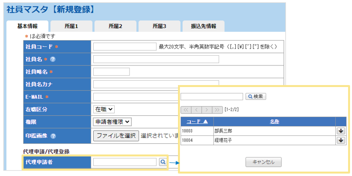Click the [1-2/2] page count text

[x=231, y=110]
